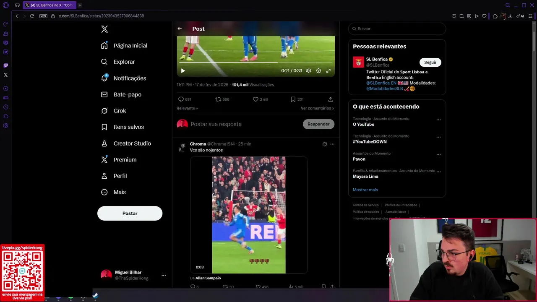Reply to SL Benfica post (681)
537x302 pixels.
pos(185,99)
